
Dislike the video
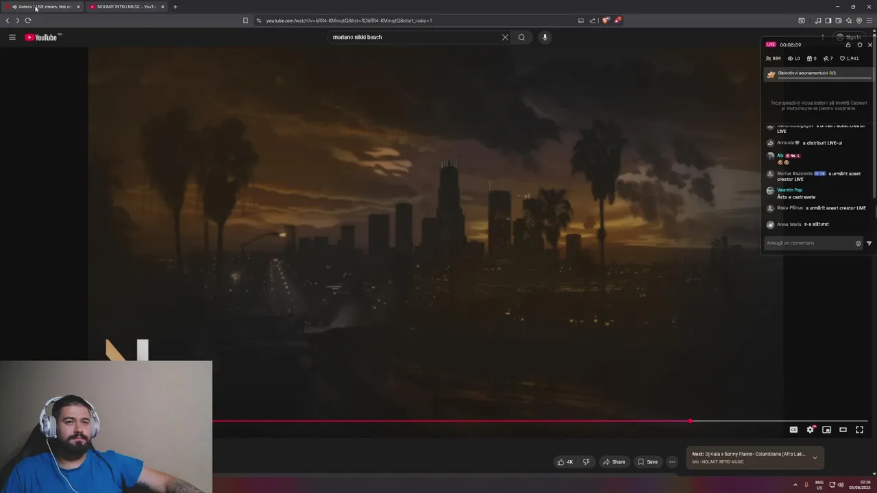pos(586,462)
